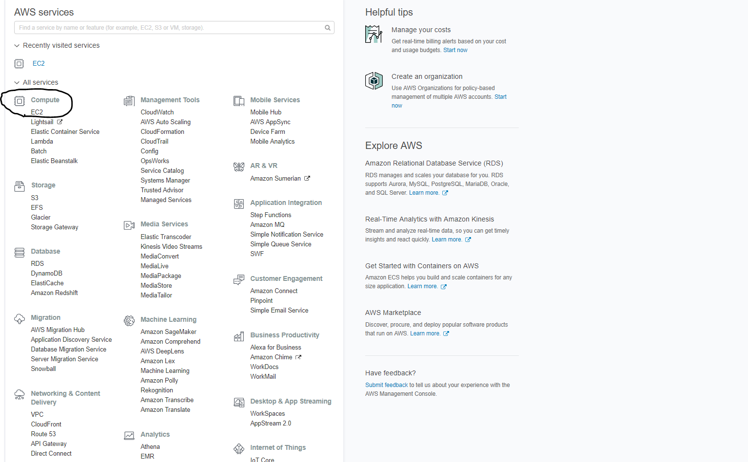Viewport: 748px width, 462px height.
Task: Click the Analytics chart icon
Action: tap(129, 435)
